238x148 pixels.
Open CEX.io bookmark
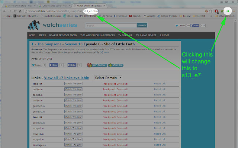pos(68,16)
